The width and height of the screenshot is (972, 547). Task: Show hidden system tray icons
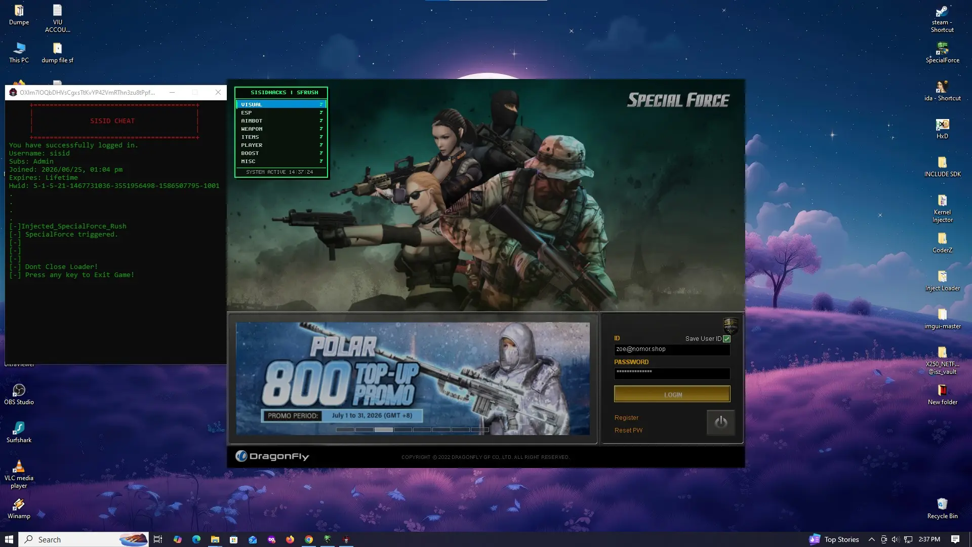point(872,539)
